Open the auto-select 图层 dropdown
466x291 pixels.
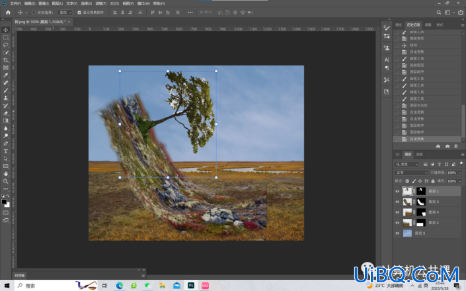pyautogui.click(x=65, y=13)
